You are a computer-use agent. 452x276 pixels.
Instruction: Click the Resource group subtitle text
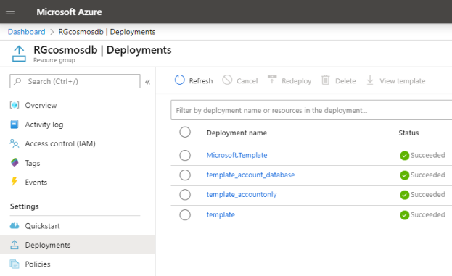tap(54, 60)
